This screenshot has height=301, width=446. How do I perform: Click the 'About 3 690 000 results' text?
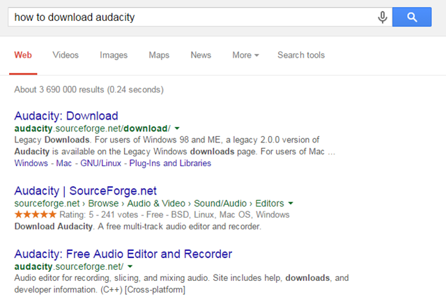(x=89, y=90)
